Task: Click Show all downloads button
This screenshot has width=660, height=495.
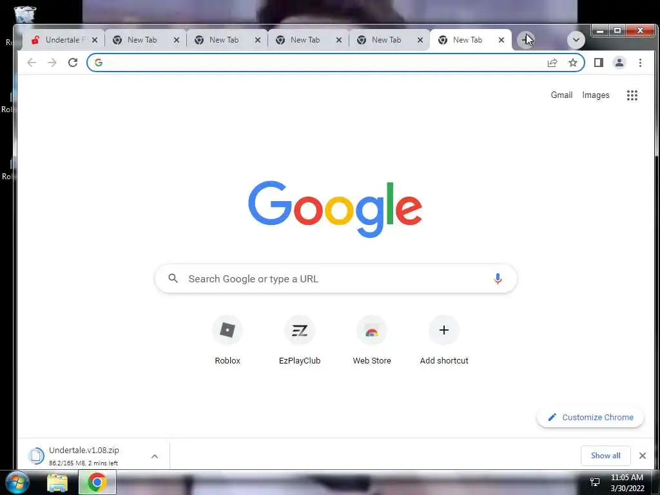Action: point(605,456)
